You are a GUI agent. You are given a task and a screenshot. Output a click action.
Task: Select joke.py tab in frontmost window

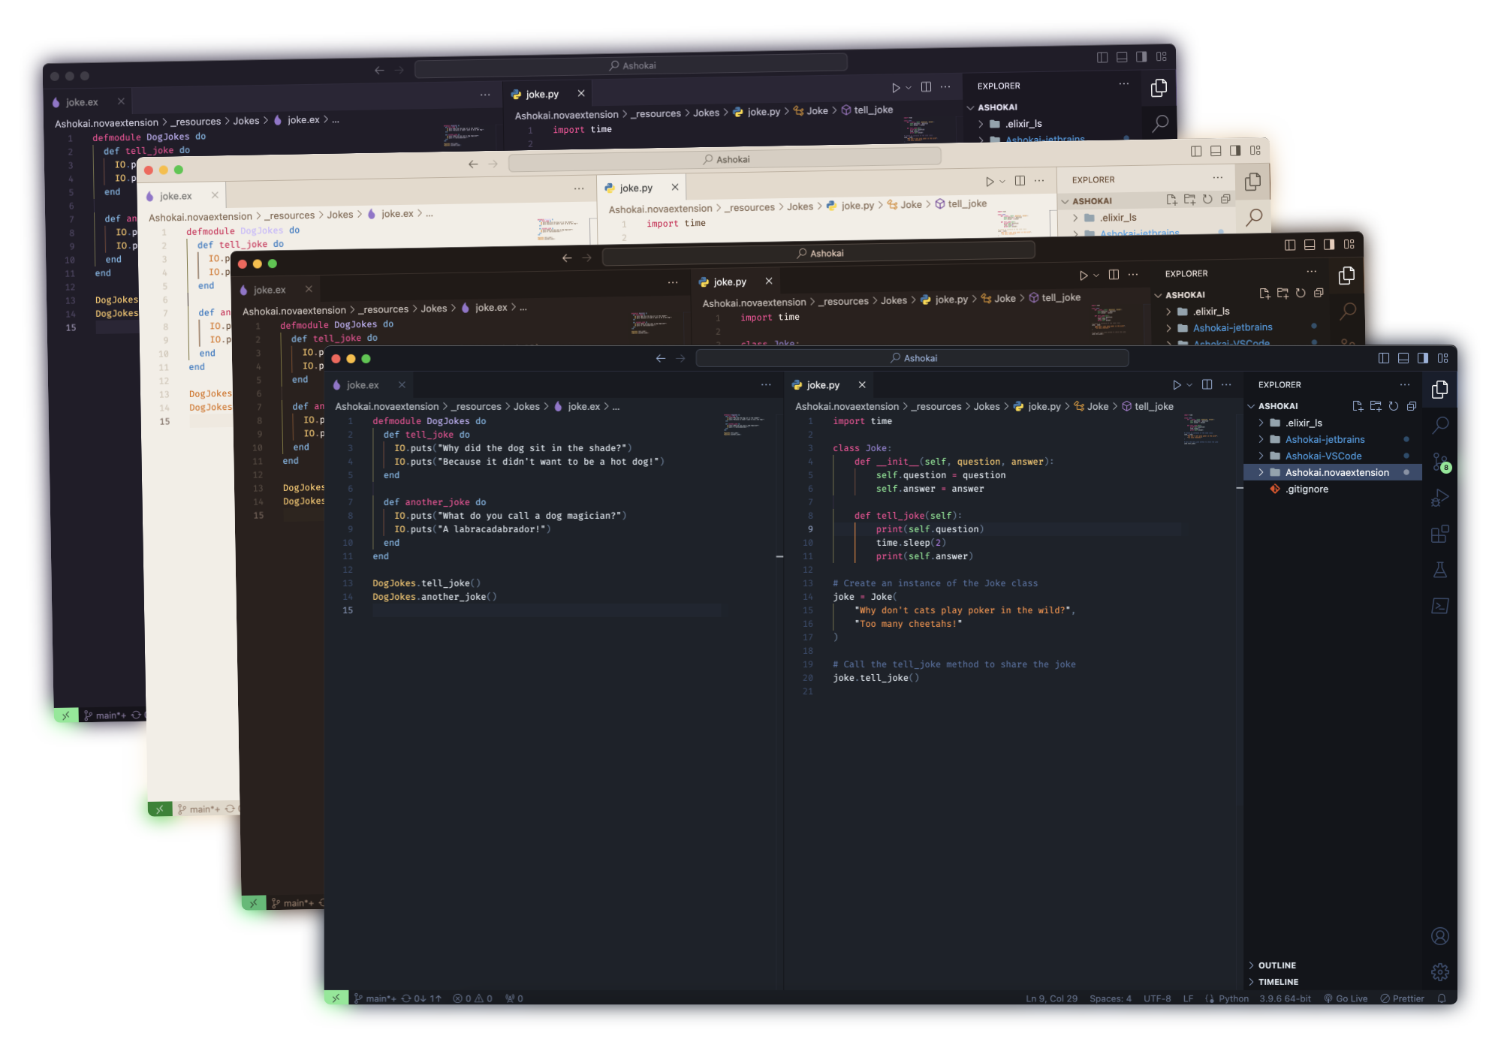click(823, 385)
